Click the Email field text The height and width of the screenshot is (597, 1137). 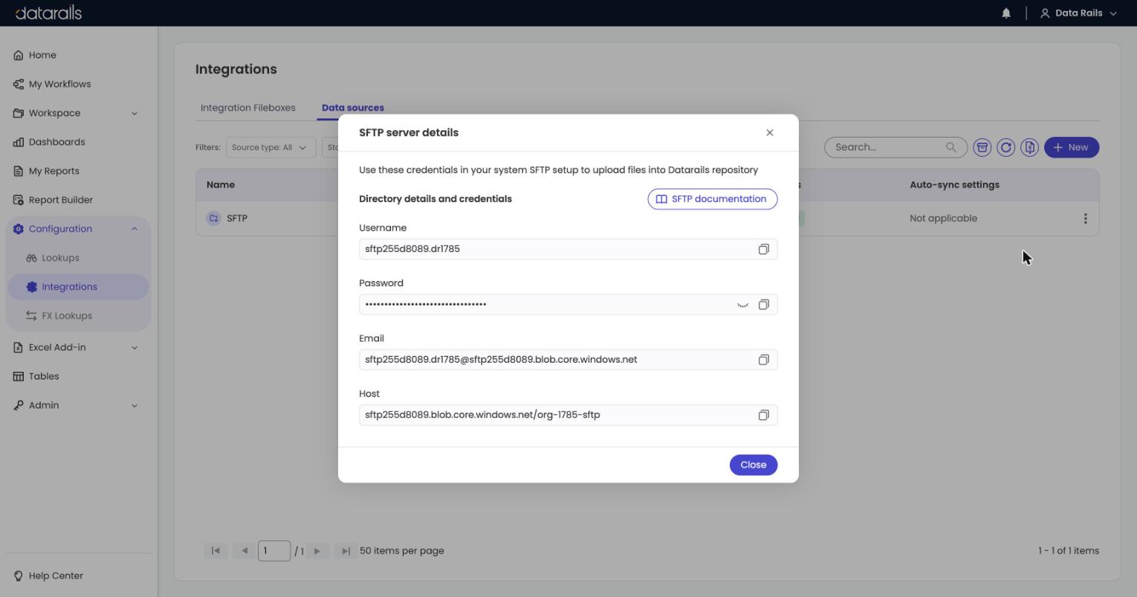click(501, 360)
